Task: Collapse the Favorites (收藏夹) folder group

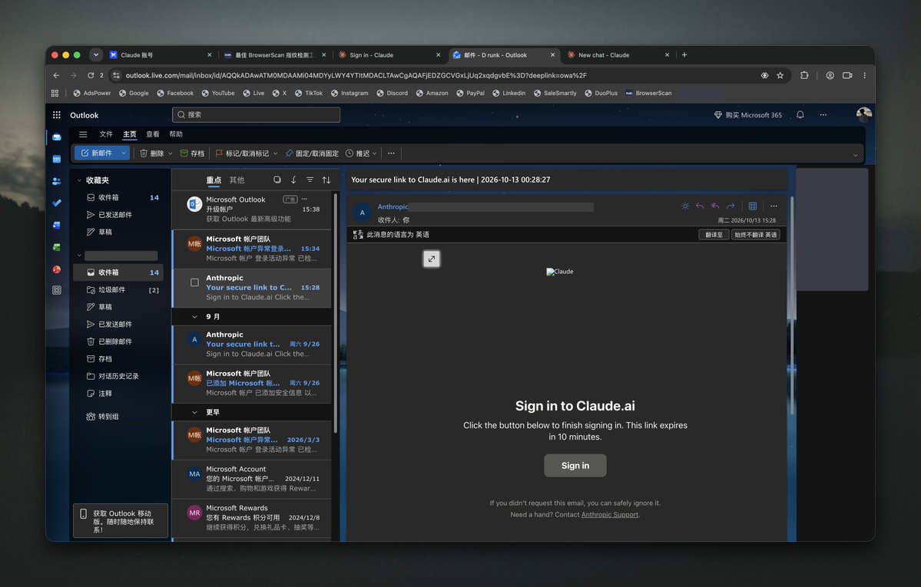Action: pos(79,180)
